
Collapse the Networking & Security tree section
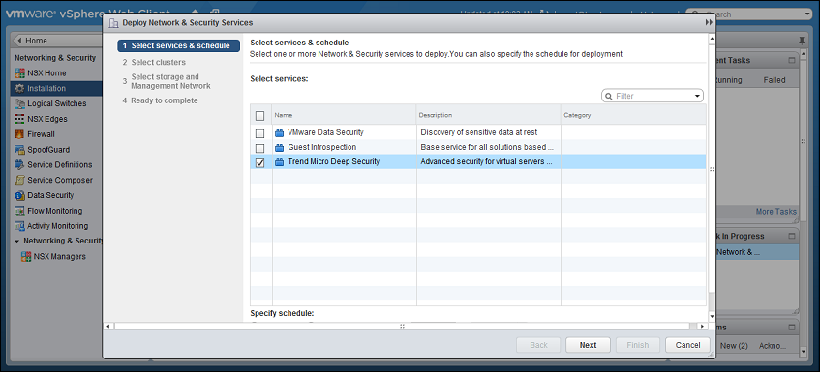click(x=17, y=241)
